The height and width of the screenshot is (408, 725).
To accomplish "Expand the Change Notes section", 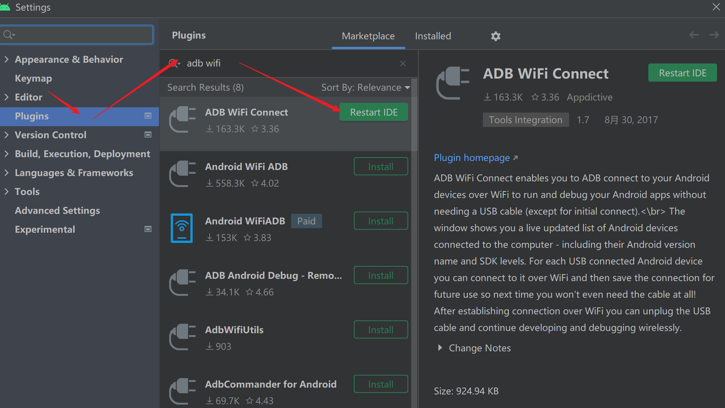I will [x=440, y=348].
